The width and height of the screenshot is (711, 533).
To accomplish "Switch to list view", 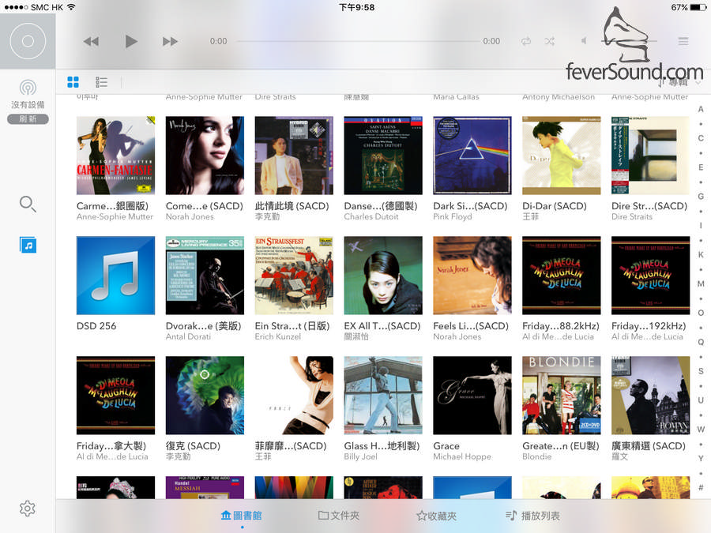I will [102, 82].
